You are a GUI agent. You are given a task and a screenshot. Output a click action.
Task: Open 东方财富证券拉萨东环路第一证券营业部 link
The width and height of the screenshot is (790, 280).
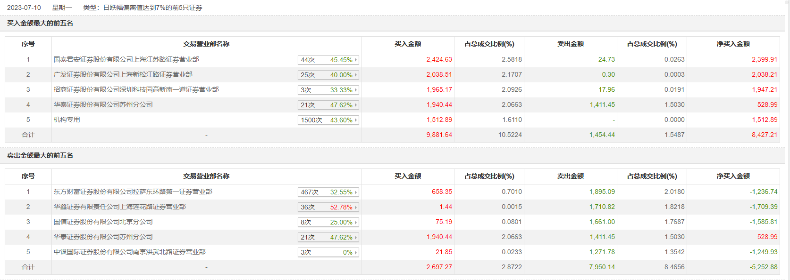point(133,192)
